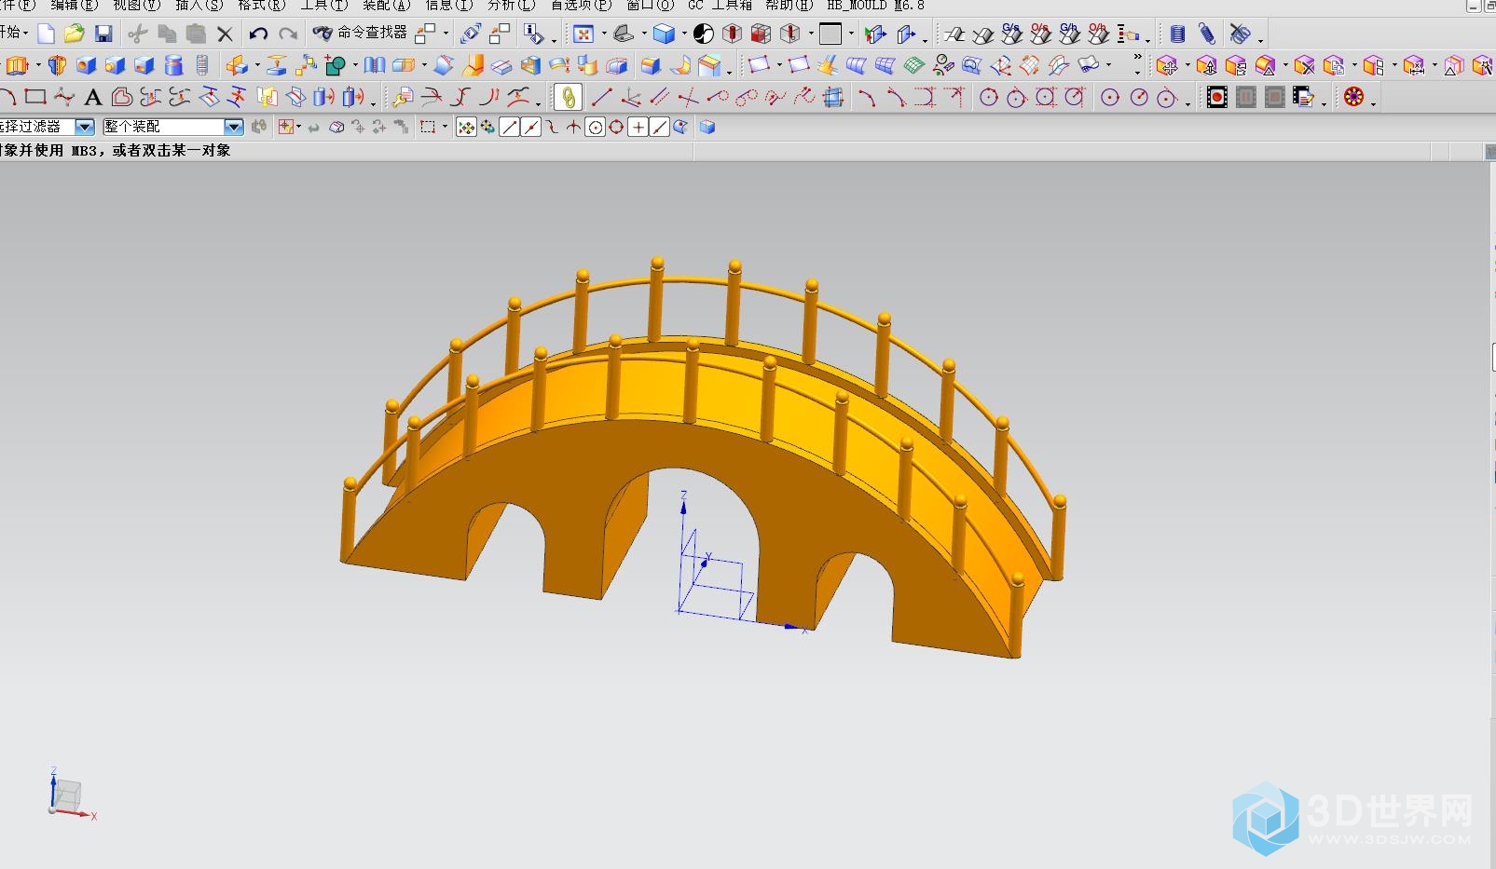Select the shaded blue cube rendering icon

(664, 34)
